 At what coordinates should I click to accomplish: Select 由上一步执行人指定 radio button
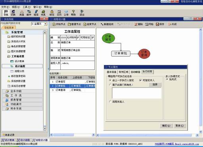point(110,80)
